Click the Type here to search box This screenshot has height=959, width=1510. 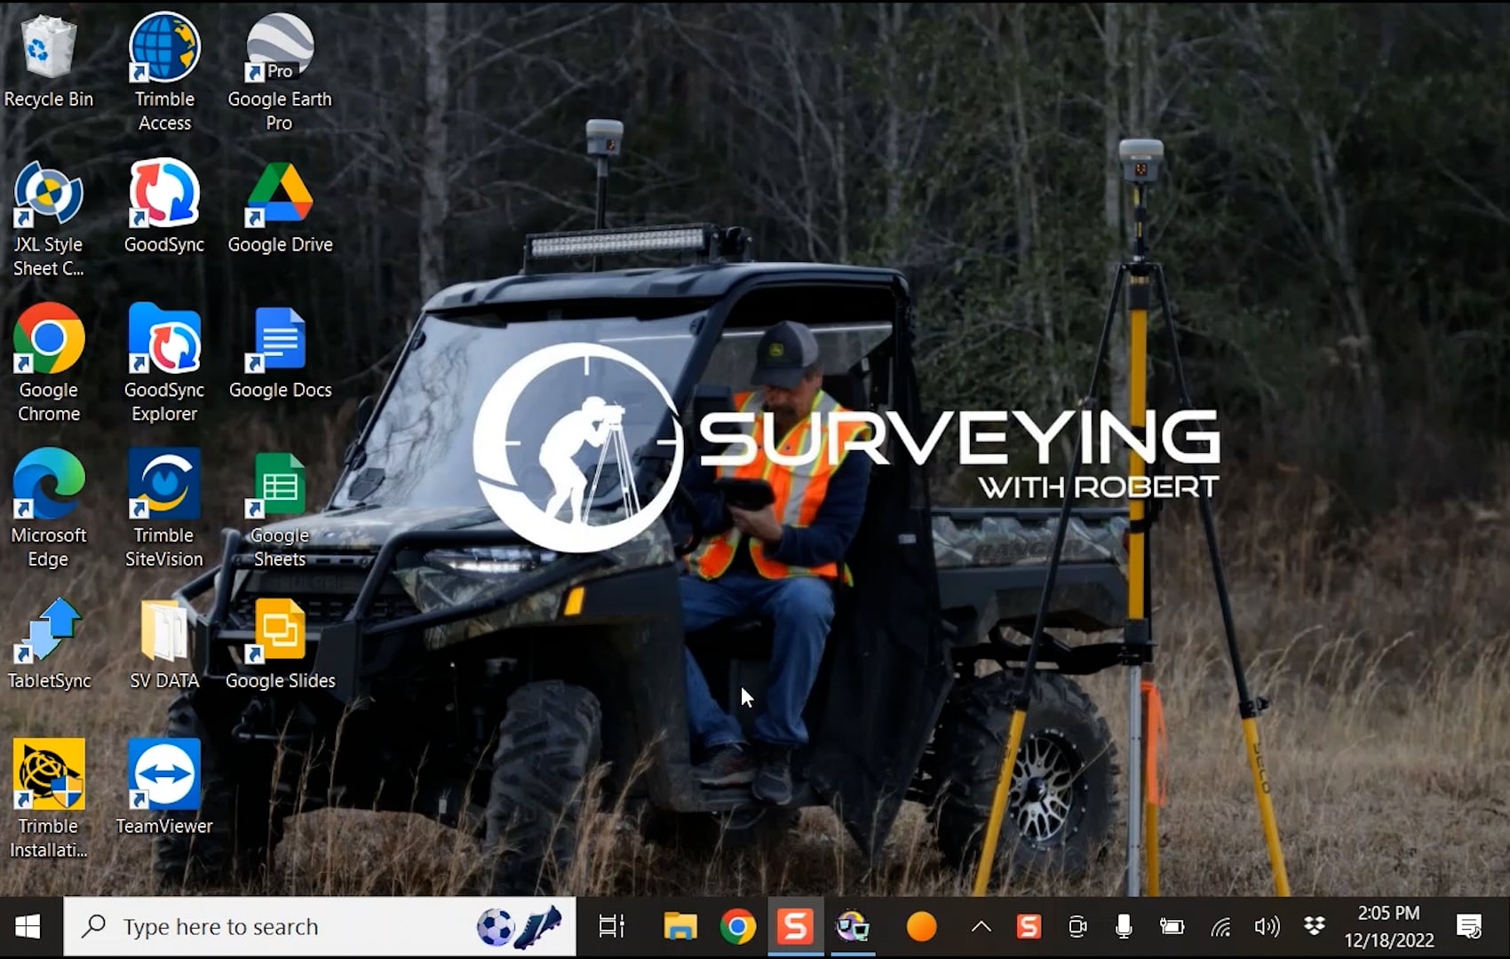pyautogui.click(x=320, y=927)
